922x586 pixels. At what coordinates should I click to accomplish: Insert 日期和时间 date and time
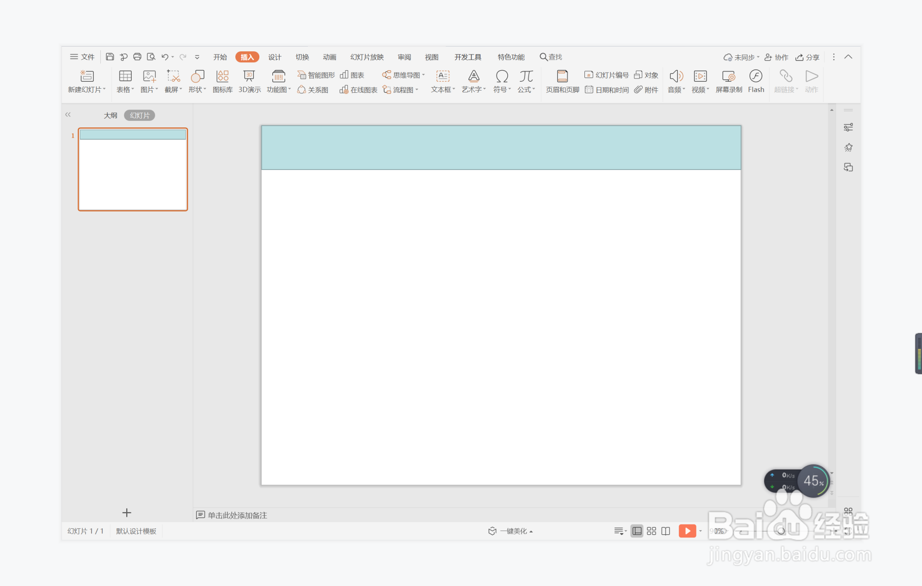tap(607, 90)
